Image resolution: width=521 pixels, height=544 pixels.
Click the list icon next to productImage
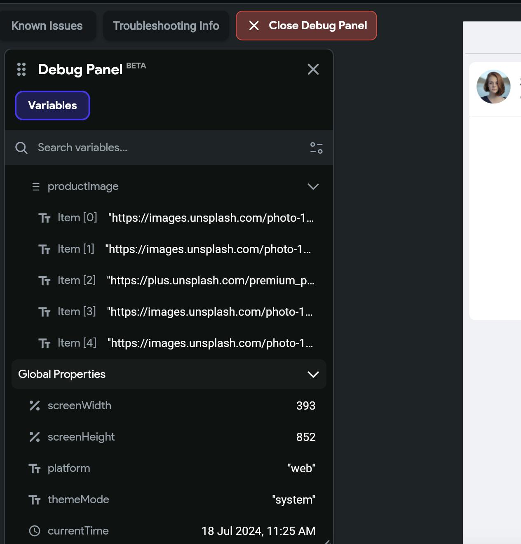pos(36,187)
